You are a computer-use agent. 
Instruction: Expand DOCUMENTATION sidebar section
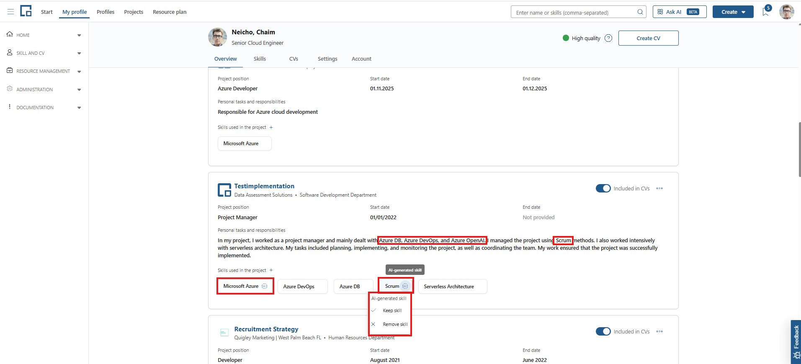coord(79,108)
